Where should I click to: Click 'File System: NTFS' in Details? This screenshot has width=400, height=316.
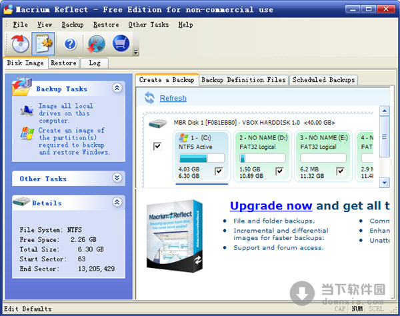click(x=51, y=230)
